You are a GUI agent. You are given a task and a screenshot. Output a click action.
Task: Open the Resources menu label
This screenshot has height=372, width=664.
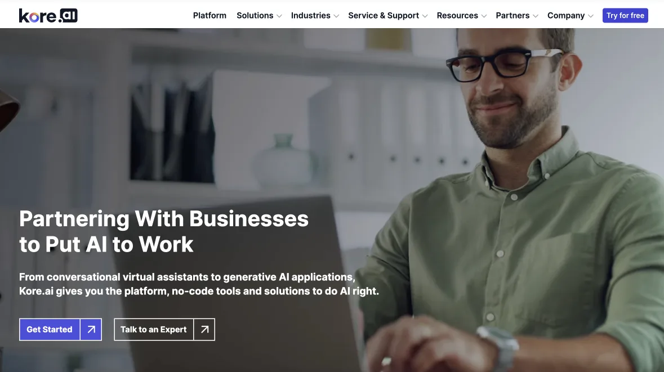coord(457,16)
